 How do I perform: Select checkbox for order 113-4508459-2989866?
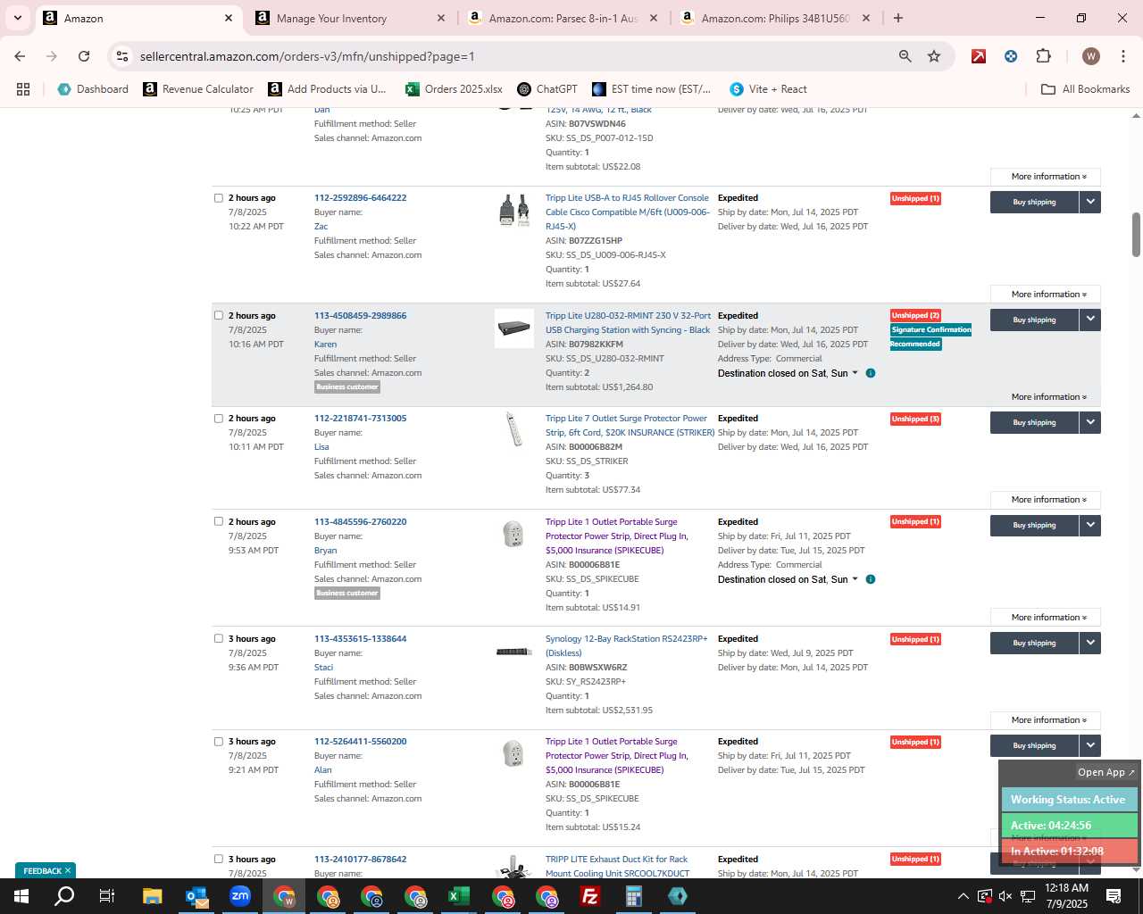click(218, 315)
